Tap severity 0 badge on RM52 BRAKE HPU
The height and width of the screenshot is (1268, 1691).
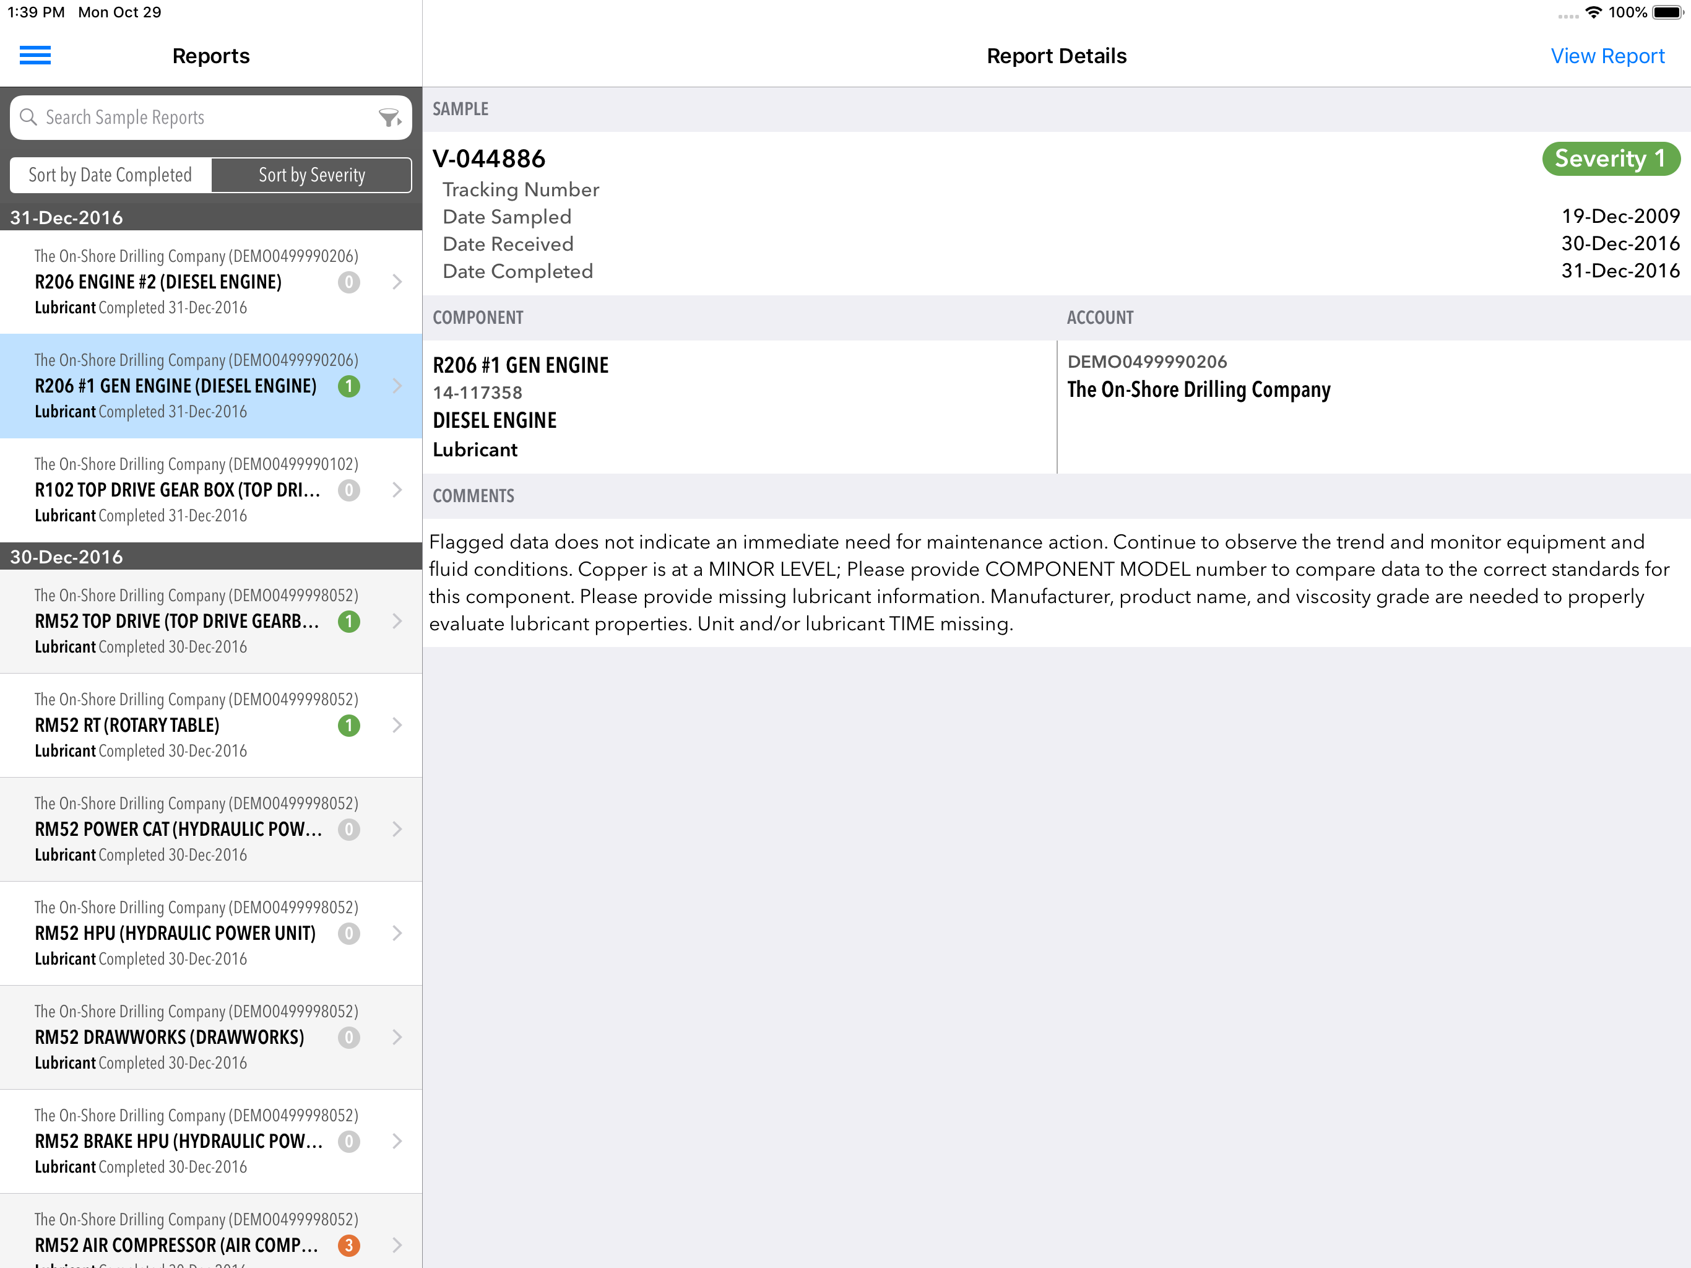348,1141
